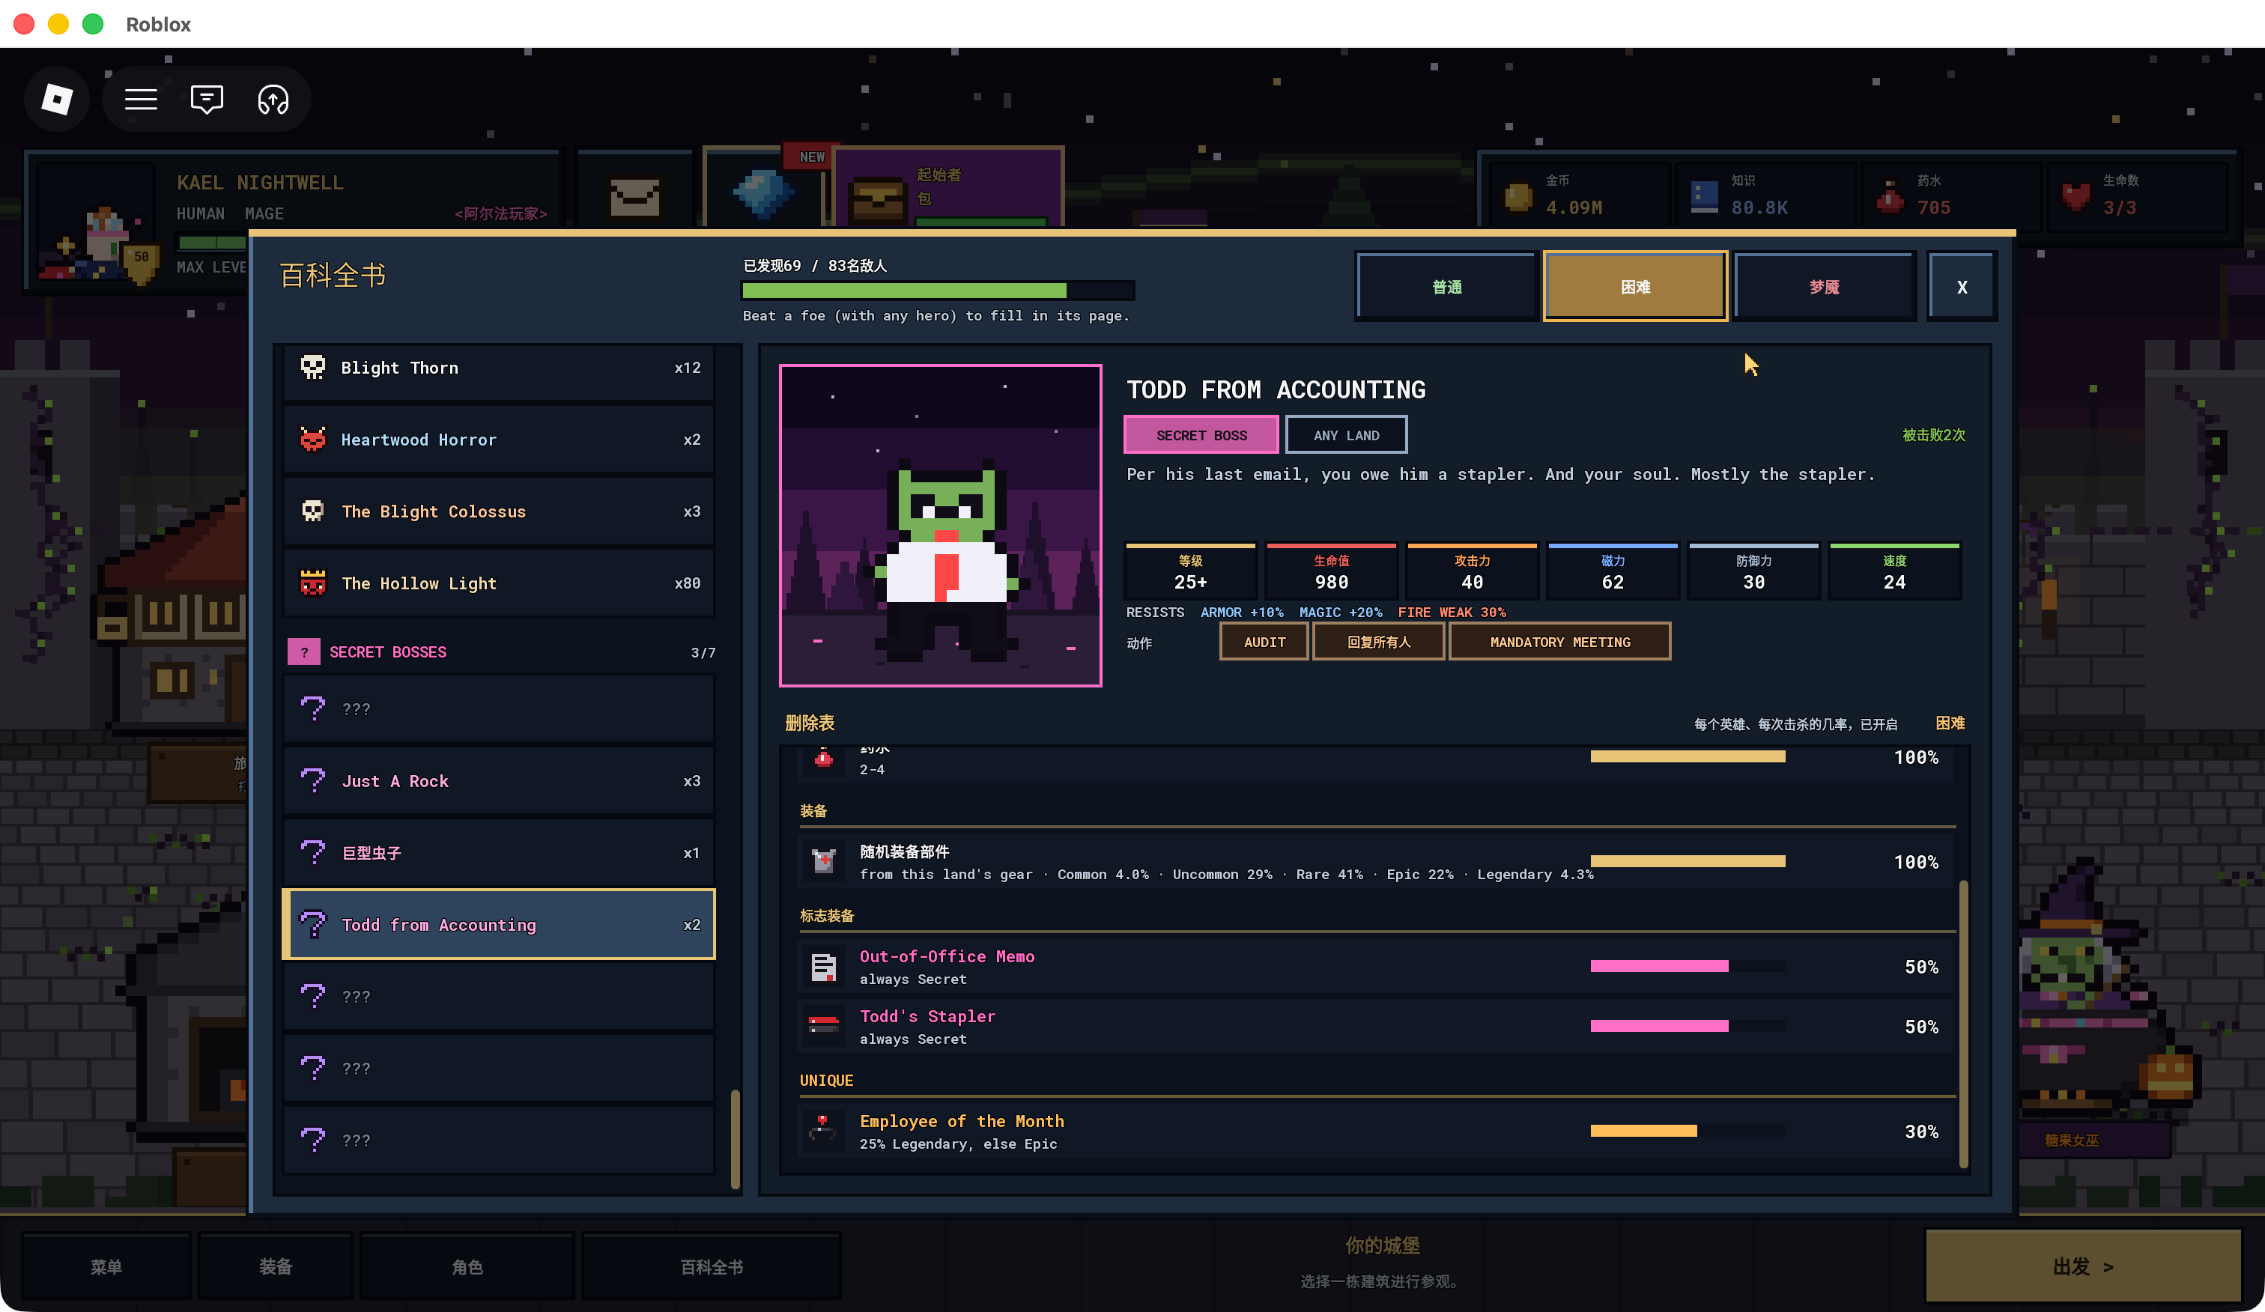Screen dimensions: 2265x1312
Task: Click the 随机装备部件 gear icon
Action: (x=822, y=862)
